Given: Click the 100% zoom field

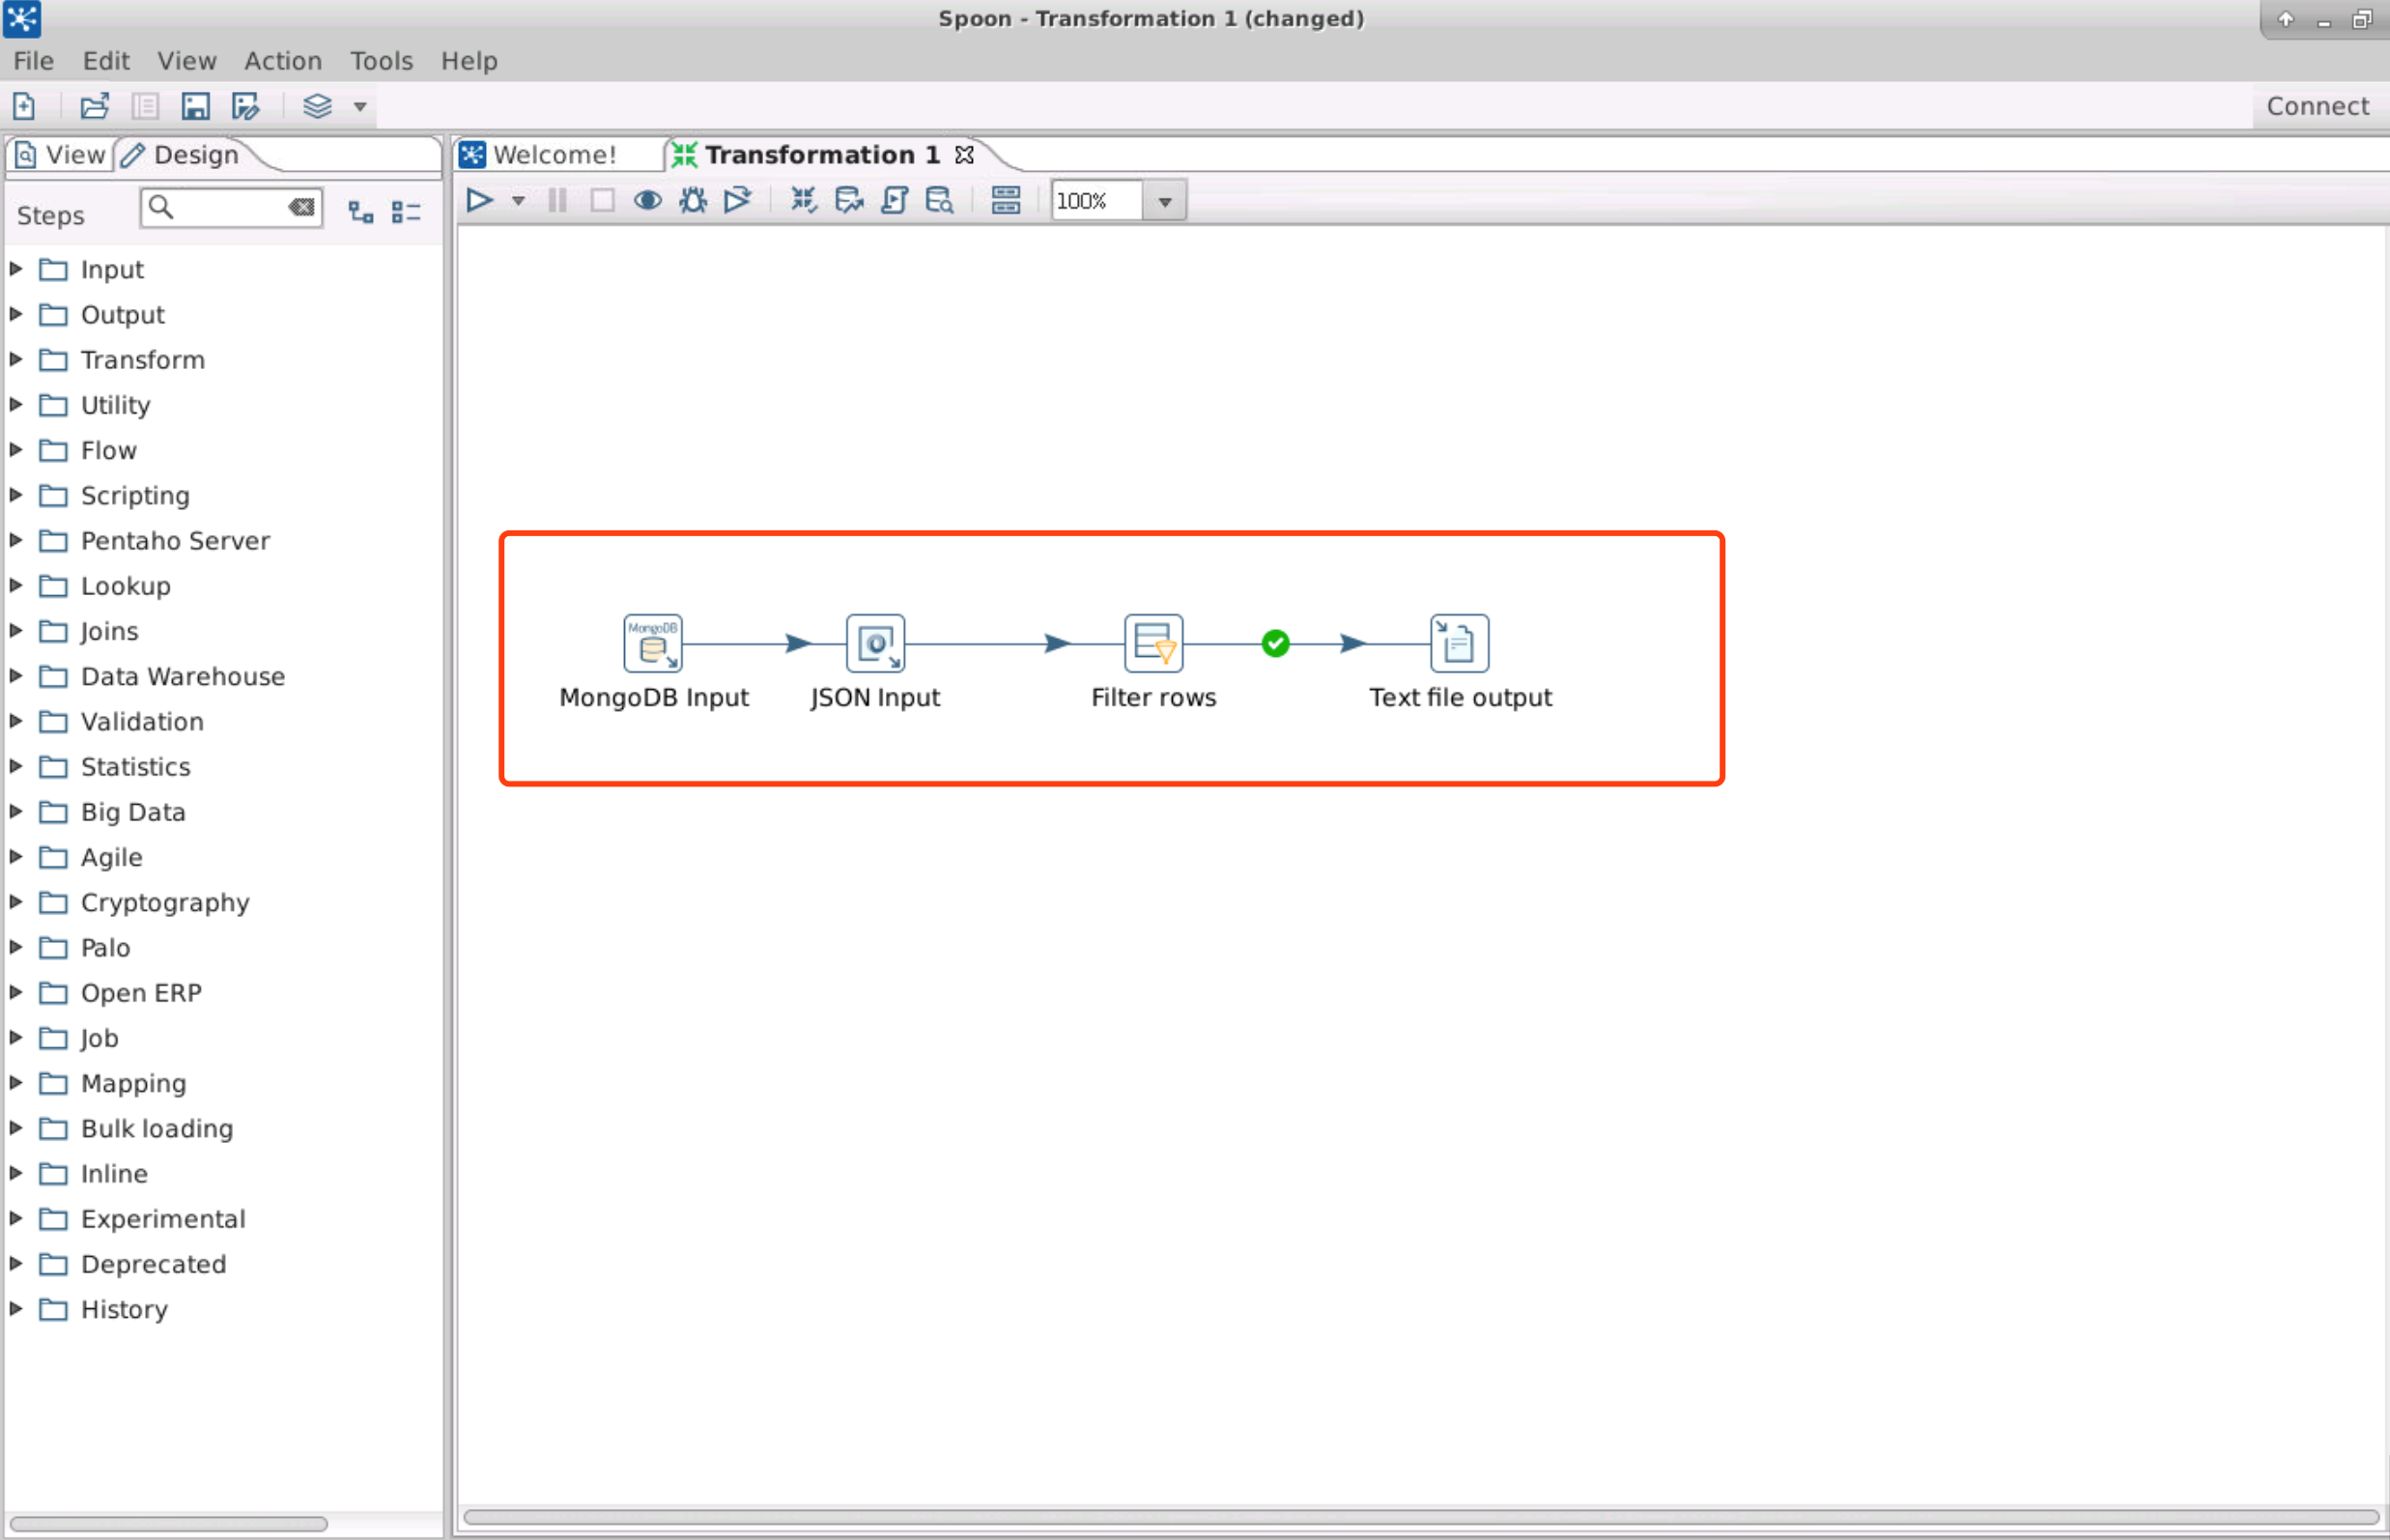Looking at the screenshot, I should pos(1096,201).
